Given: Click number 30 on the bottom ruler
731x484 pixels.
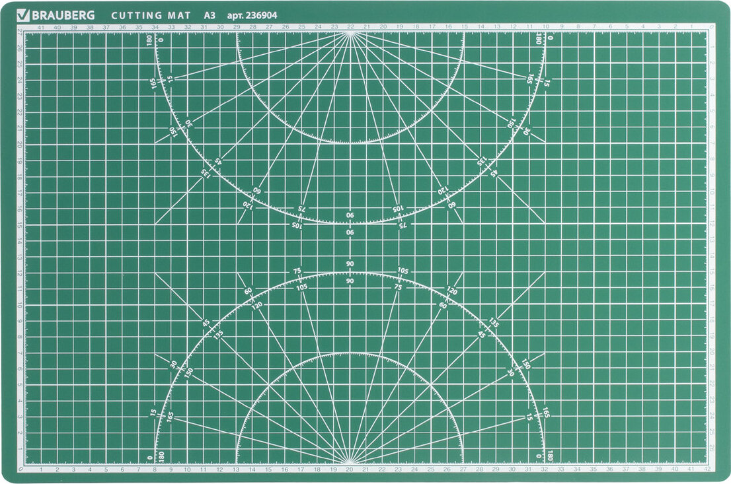Looking at the screenshot, I should (x=512, y=469).
